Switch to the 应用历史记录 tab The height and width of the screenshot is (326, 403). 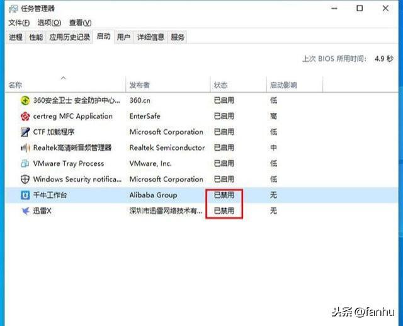tap(69, 37)
